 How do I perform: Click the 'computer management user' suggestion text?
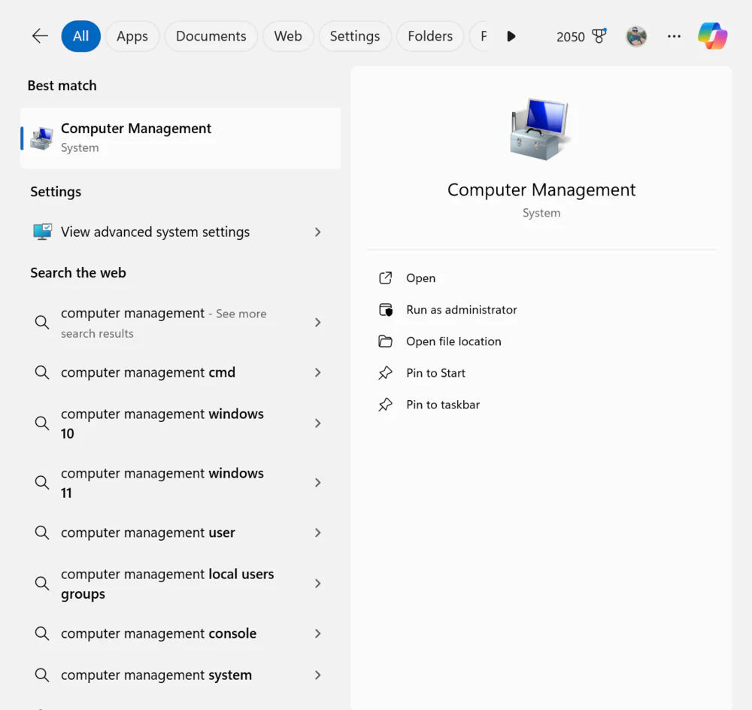coord(147,532)
